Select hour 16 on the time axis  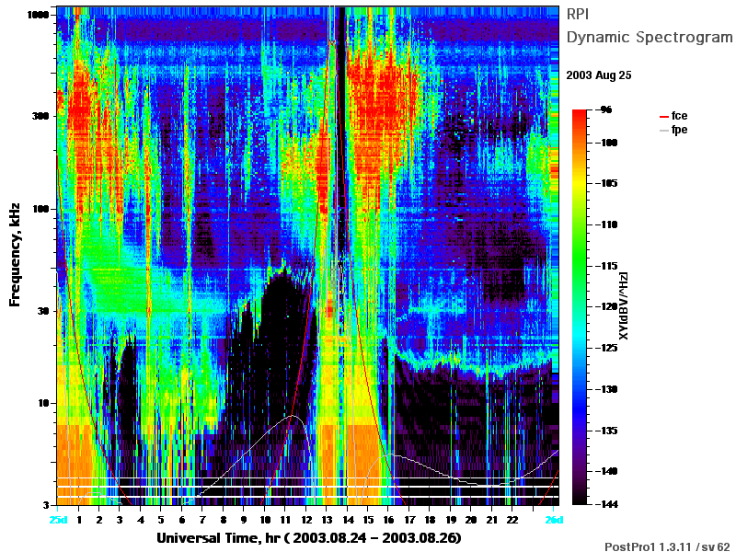pos(388,520)
